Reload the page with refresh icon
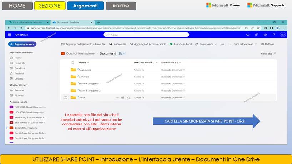This screenshot has width=292, height=164. tap(21, 28)
